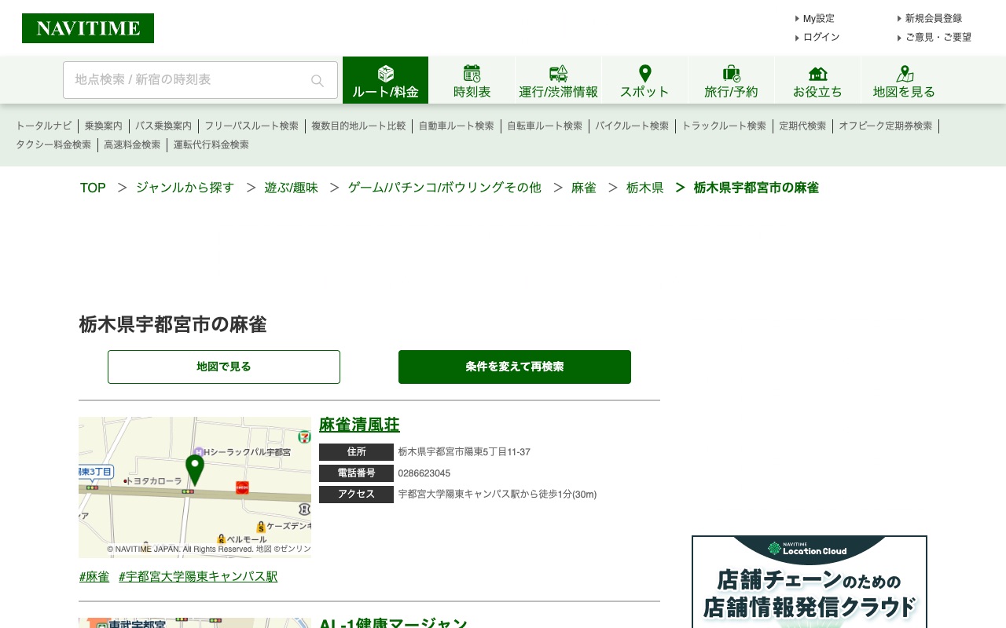Viewport: 1006px width, 628px height.
Task: Click the ログイン link
Action: coord(821,37)
